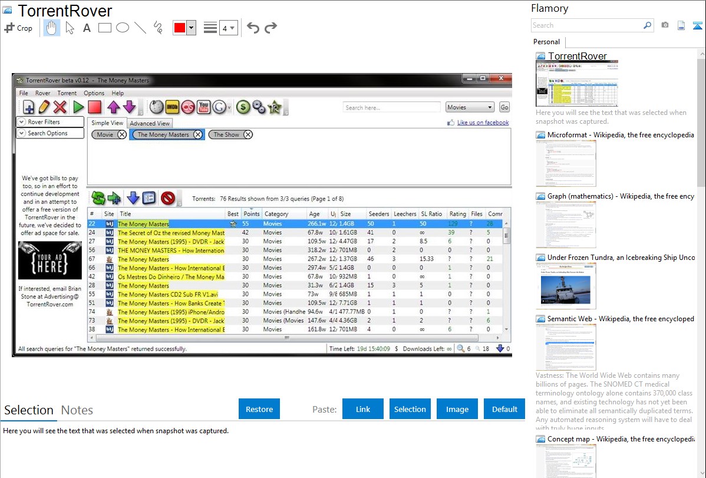Click the Paste Selection button

tap(410, 409)
